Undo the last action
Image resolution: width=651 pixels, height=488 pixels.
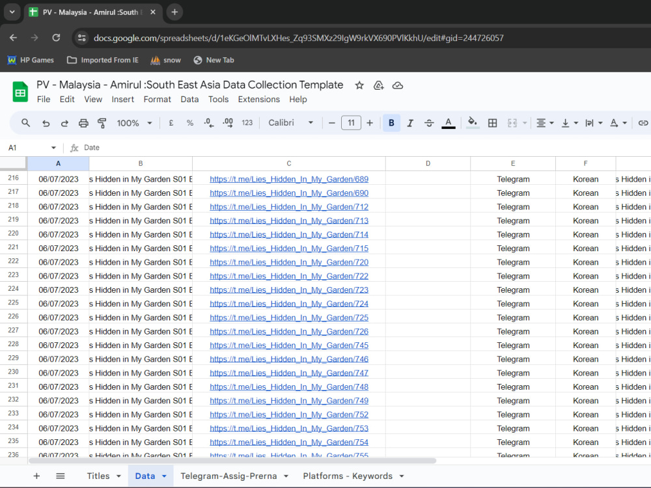[46, 122]
